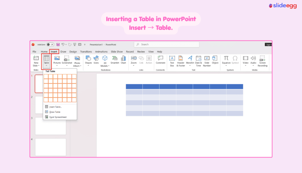Start Screen Recording
302x173 pixels.
point(262,61)
